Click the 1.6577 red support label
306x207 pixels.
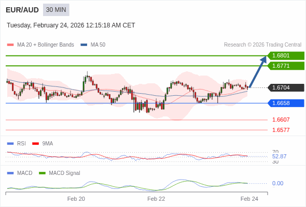tap(281, 130)
